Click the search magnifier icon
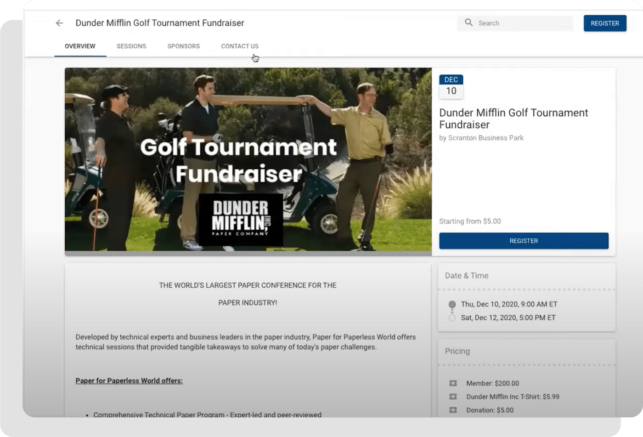 point(468,23)
